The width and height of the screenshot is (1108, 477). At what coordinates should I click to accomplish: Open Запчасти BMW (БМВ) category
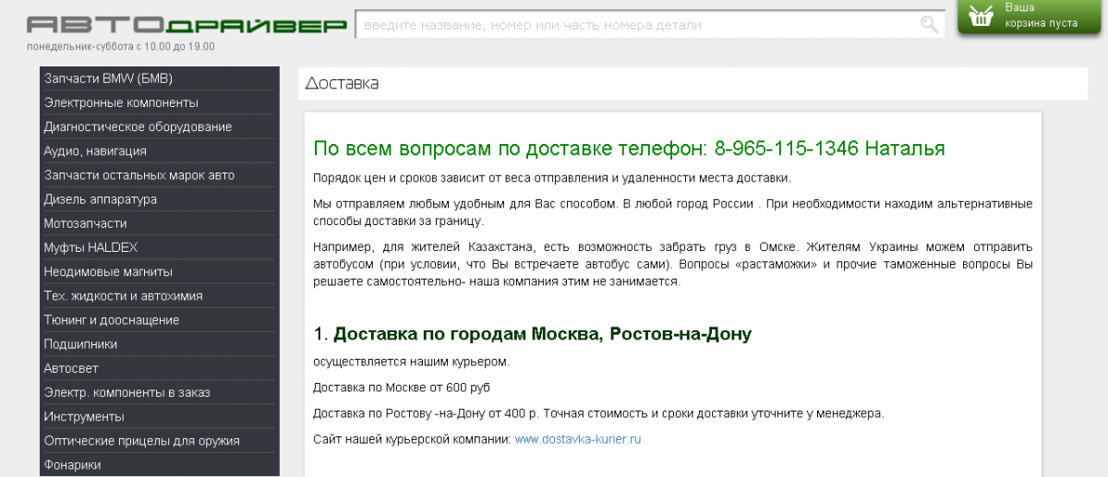[160, 78]
